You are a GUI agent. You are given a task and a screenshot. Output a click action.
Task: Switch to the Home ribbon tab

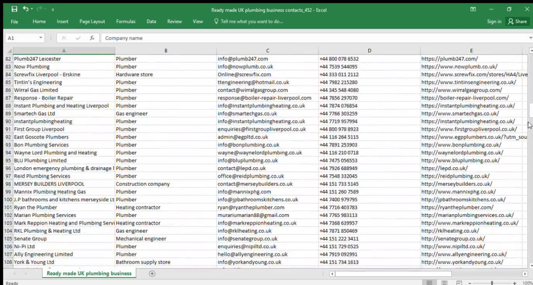(x=39, y=21)
